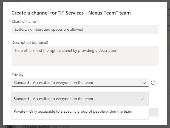Click the "Channel name" field label
This screenshot has height=128, width=170.
[24, 21]
